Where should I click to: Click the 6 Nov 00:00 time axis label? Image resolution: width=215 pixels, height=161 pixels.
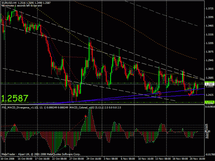click(128, 159)
